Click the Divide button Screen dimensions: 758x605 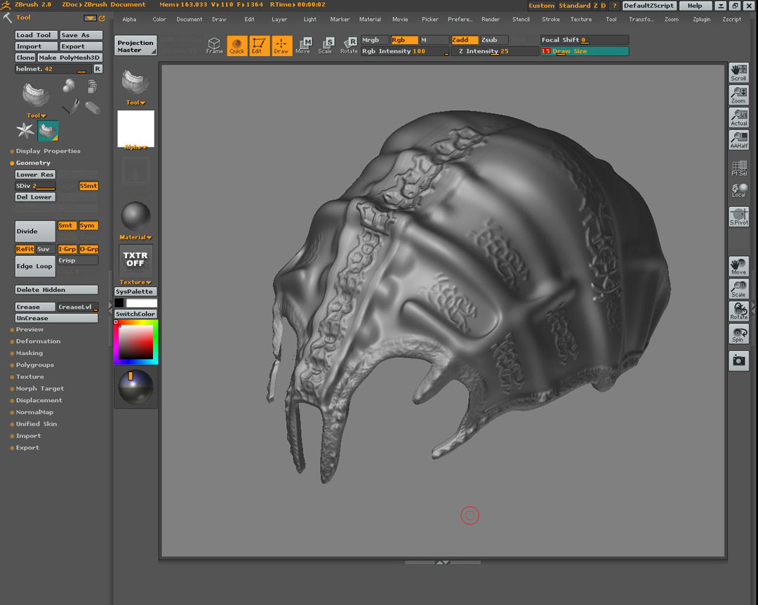35,231
